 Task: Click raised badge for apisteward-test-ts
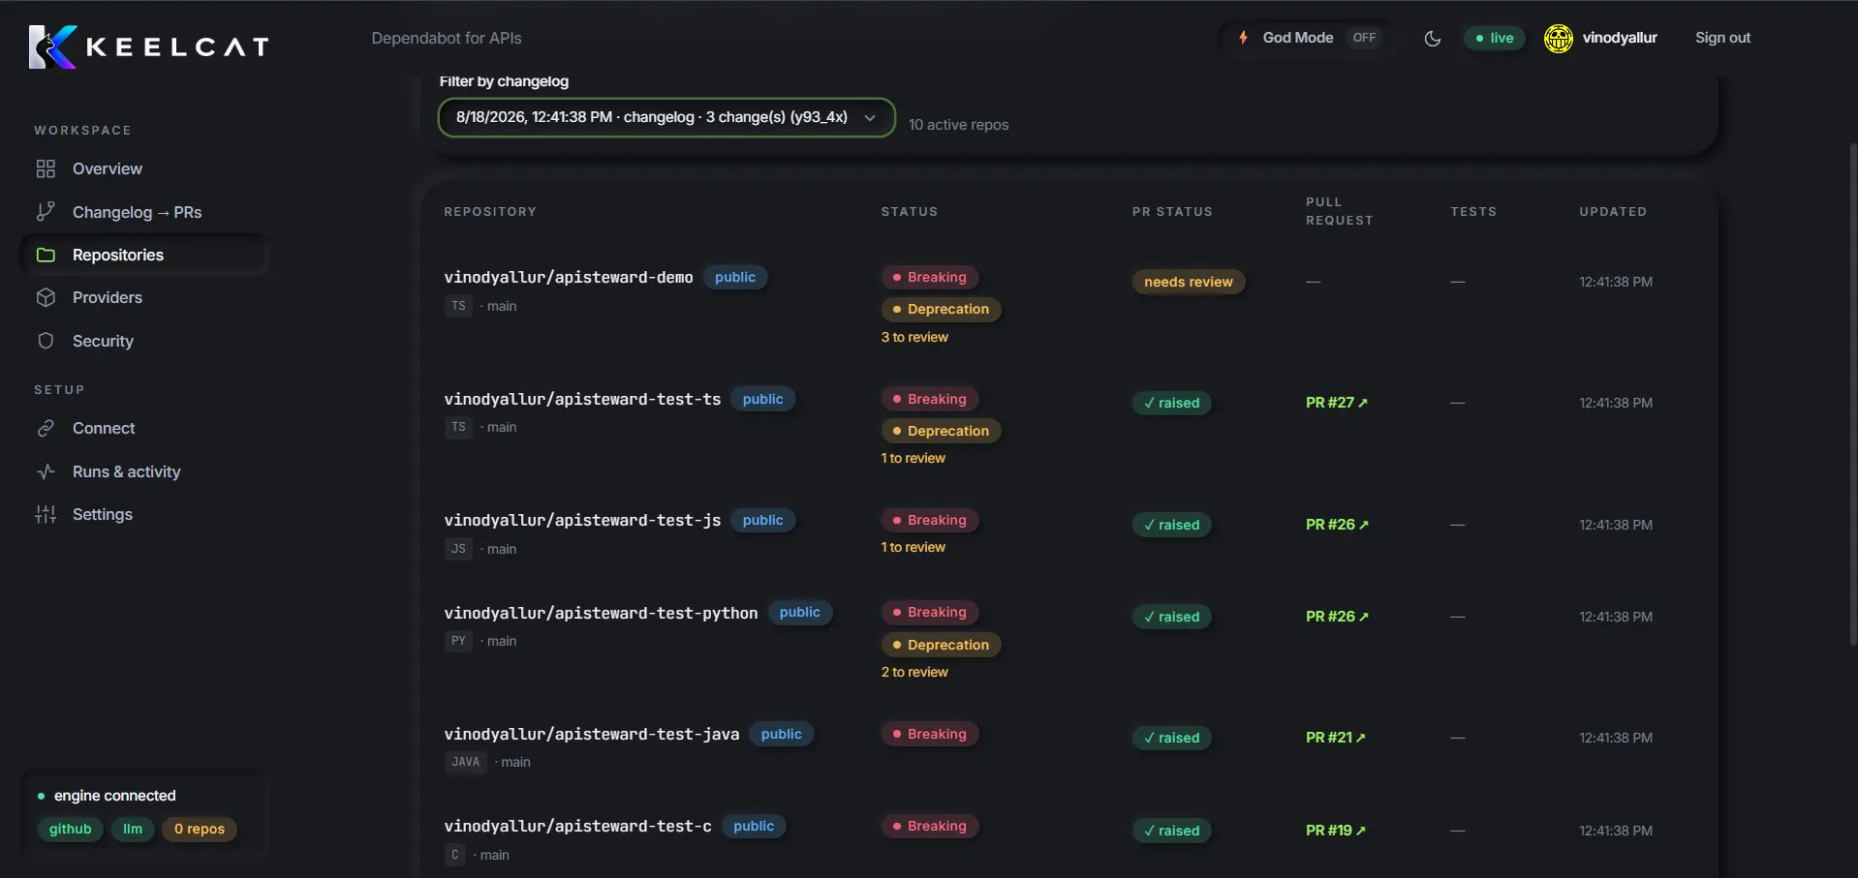click(1172, 403)
